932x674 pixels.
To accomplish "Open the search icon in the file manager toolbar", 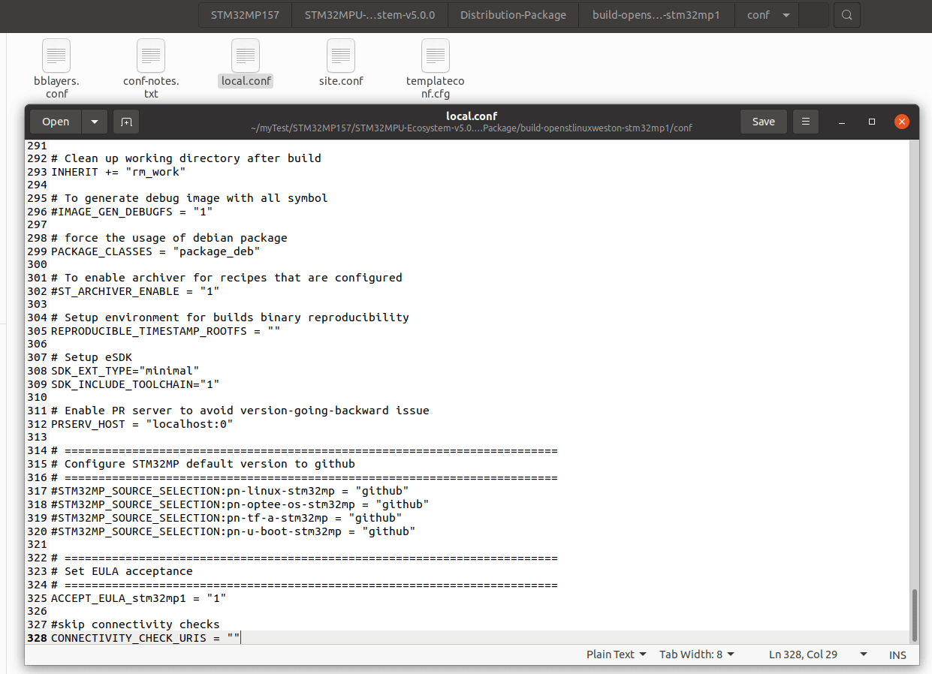I will pos(846,14).
